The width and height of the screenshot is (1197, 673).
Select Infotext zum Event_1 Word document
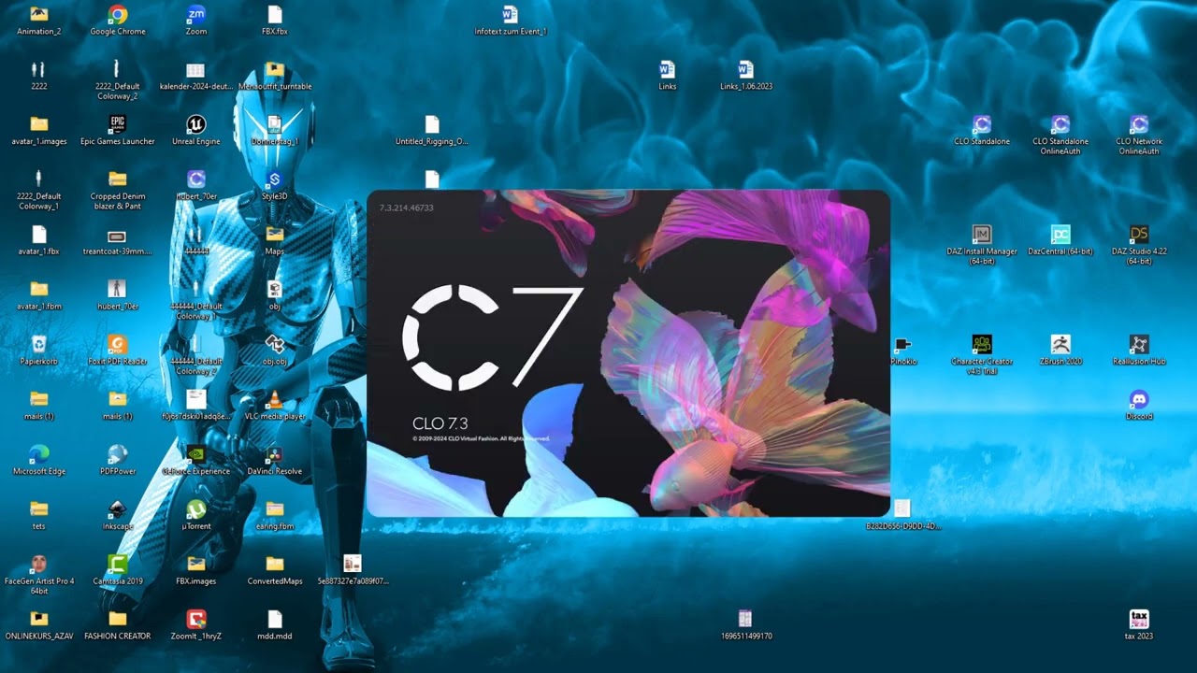point(510,15)
